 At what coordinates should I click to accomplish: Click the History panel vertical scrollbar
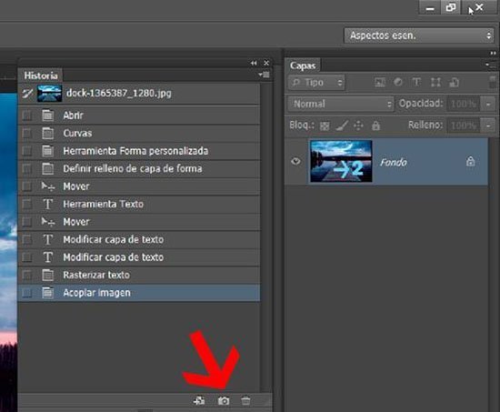[x=266, y=237]
